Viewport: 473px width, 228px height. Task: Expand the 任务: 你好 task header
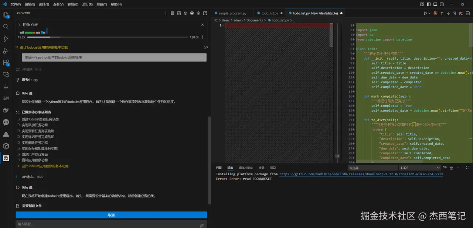(19, 25)
